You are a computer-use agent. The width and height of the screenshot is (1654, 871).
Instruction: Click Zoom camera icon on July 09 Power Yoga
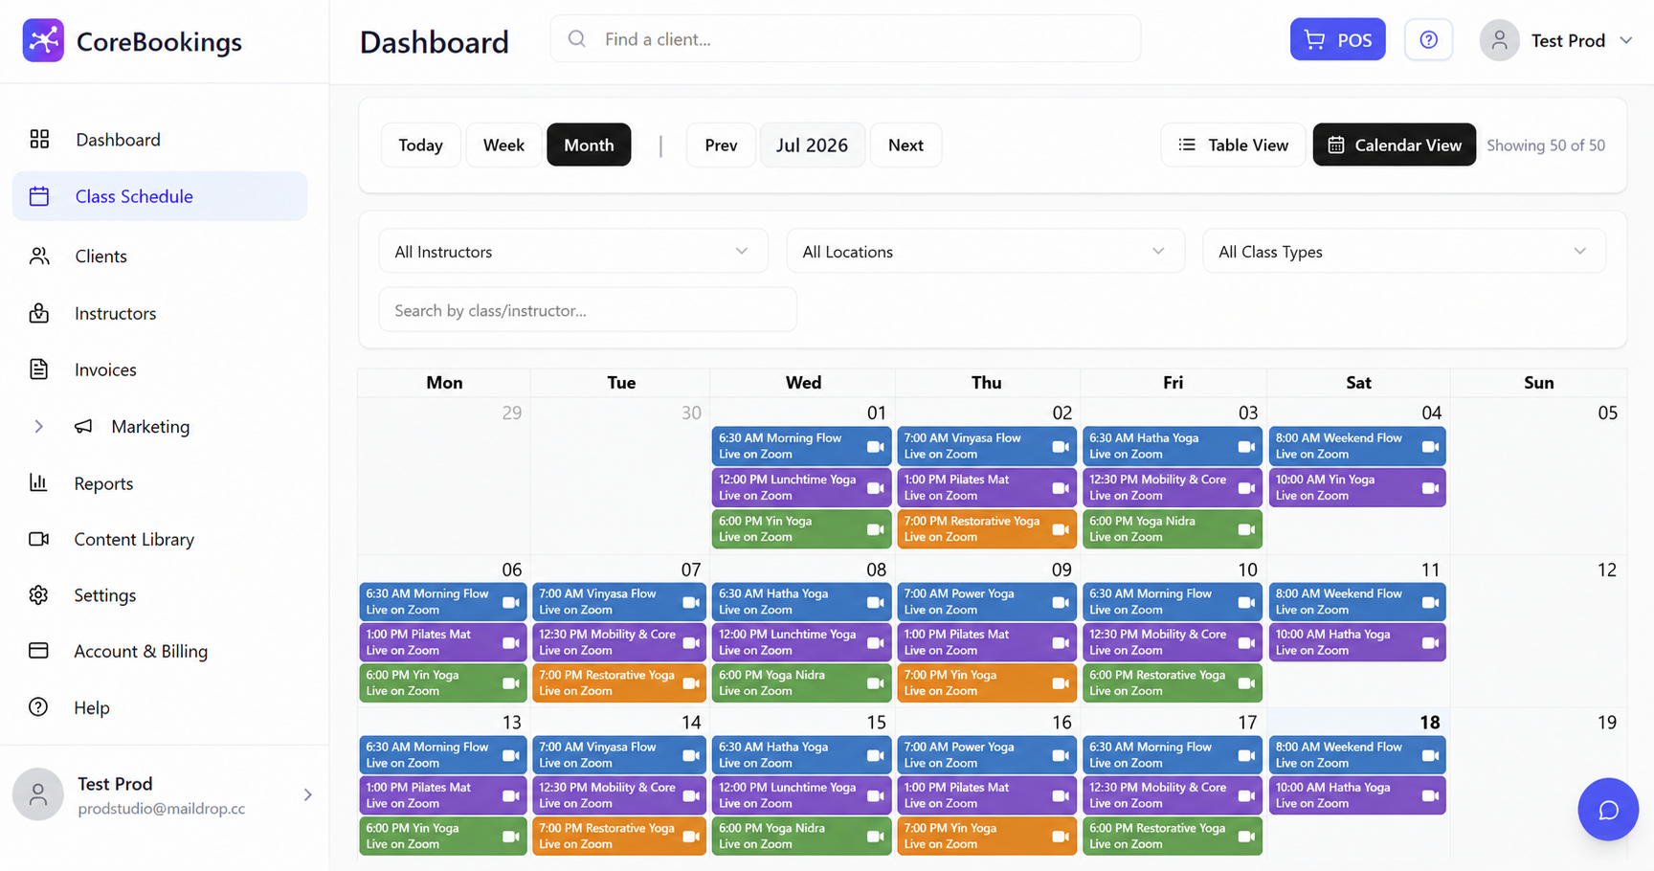pyautogui.click(x=1061, y=603)
